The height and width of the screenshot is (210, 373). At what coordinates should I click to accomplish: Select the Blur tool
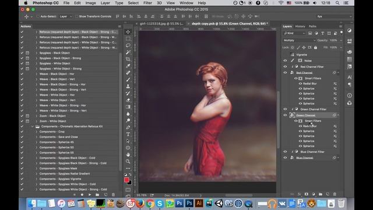[128, 114]
